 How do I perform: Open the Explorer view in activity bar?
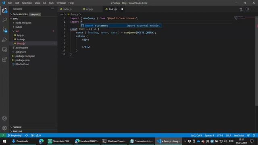(x=4, y=10)
